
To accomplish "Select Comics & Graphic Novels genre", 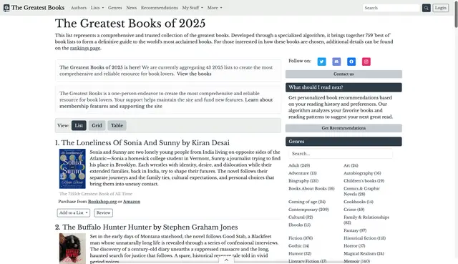I will click(x=361, y=191).
